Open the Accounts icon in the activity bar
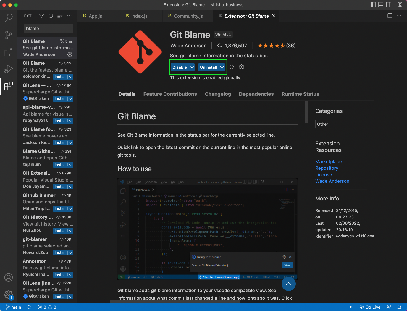407x311 pixels. coord(8,278)
